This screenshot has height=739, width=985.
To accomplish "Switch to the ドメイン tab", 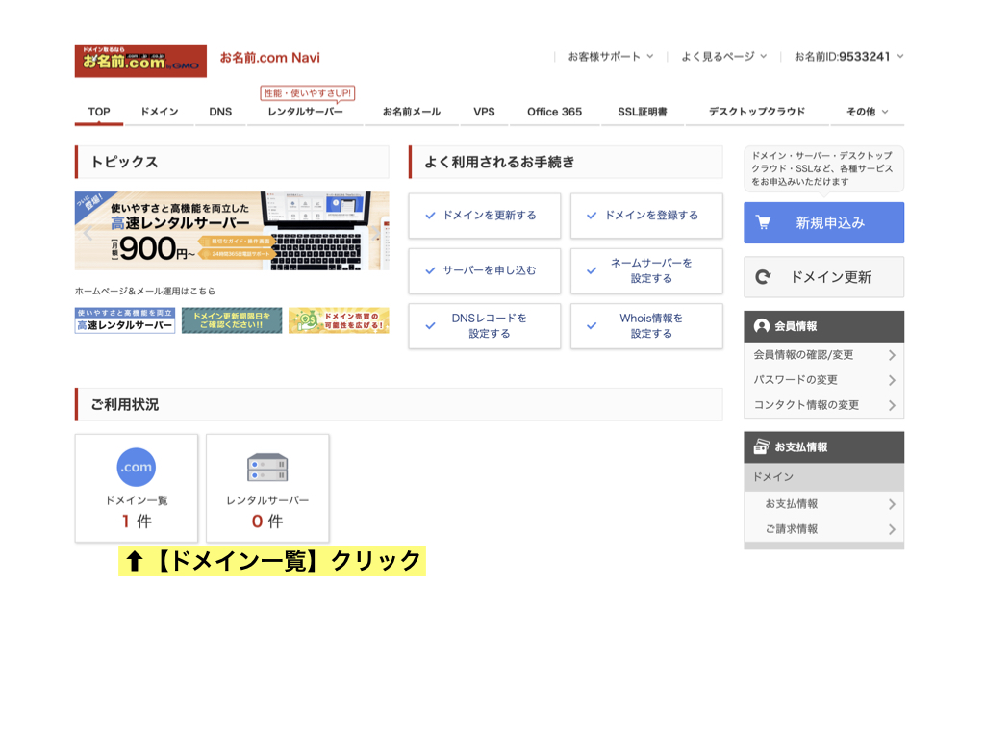I will click(x=160, y=112).
